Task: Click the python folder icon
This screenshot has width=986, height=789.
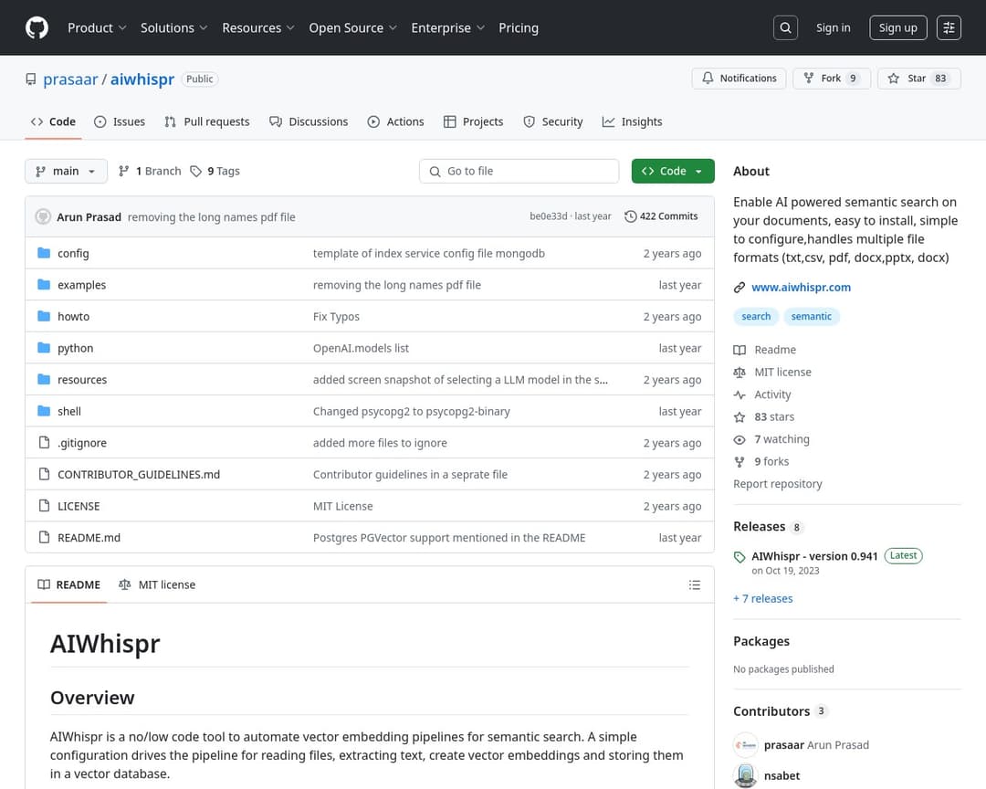Action: [x=44, y=347]
